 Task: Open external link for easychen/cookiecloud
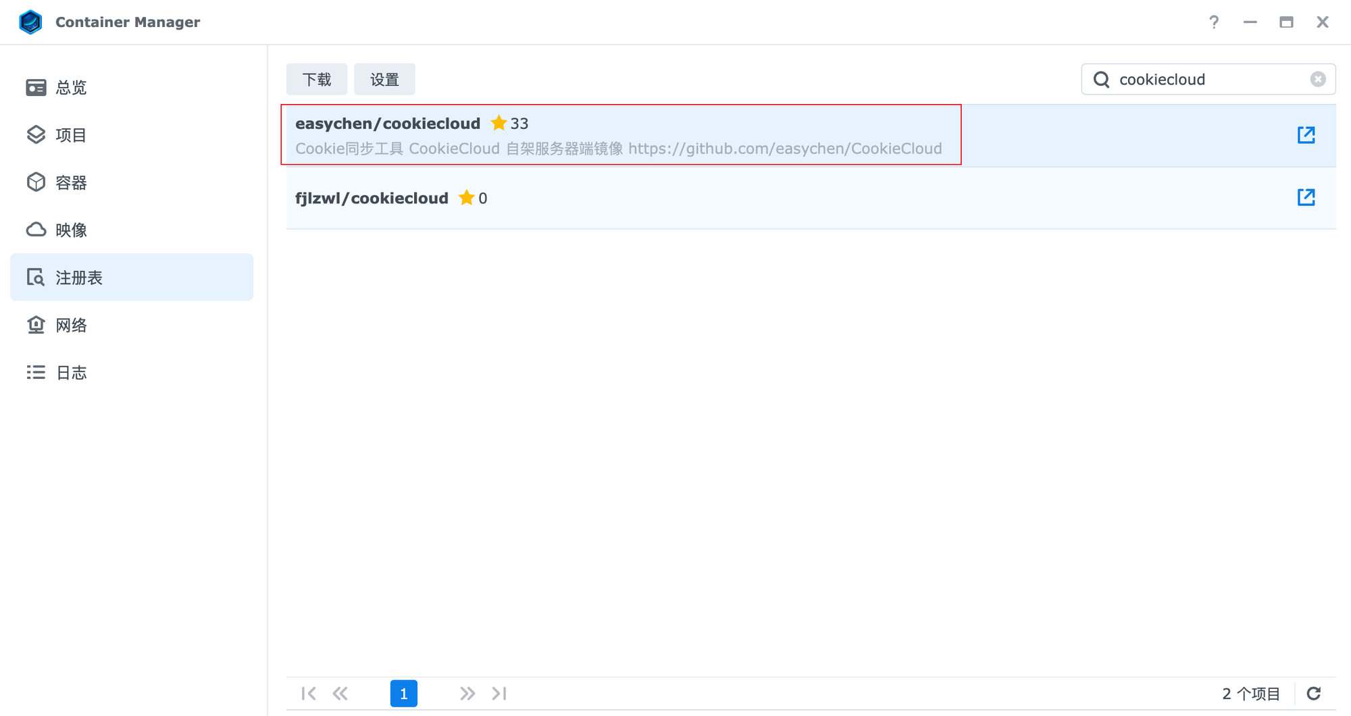click(x=1306, y=135)
